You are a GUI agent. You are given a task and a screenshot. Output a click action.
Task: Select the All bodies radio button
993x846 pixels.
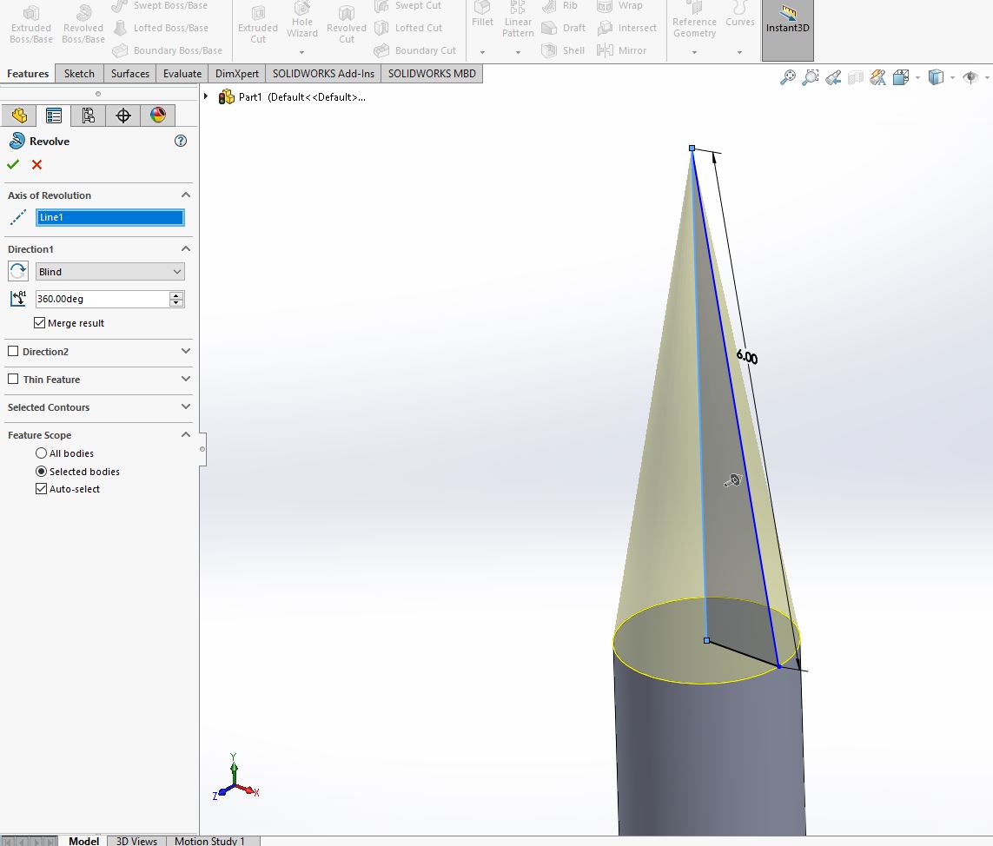(x=40, y=453)
